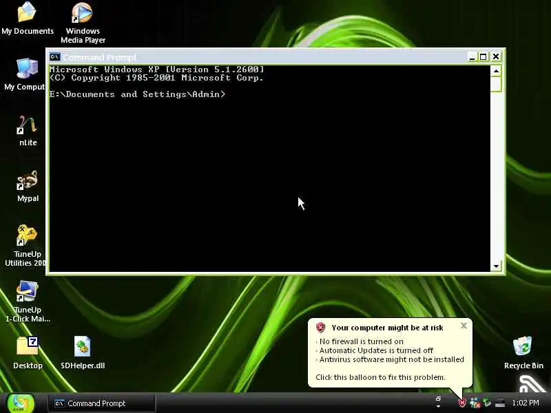Click the E:\Documents and Settings\Admin> prompt line
551x413 pixels.
pyautogui.click(x=137, y=94)
